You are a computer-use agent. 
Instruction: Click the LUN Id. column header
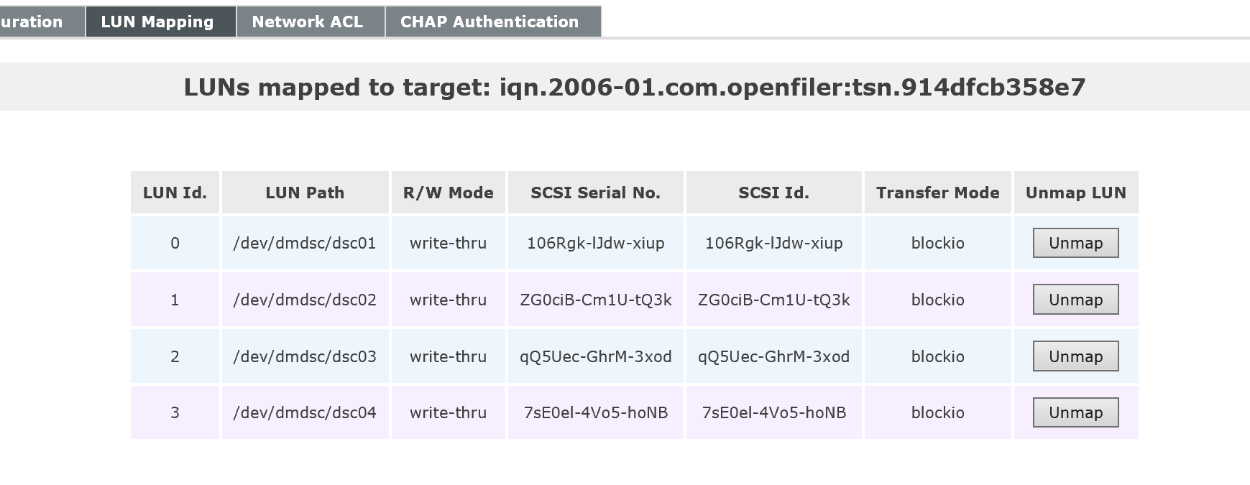175,193
